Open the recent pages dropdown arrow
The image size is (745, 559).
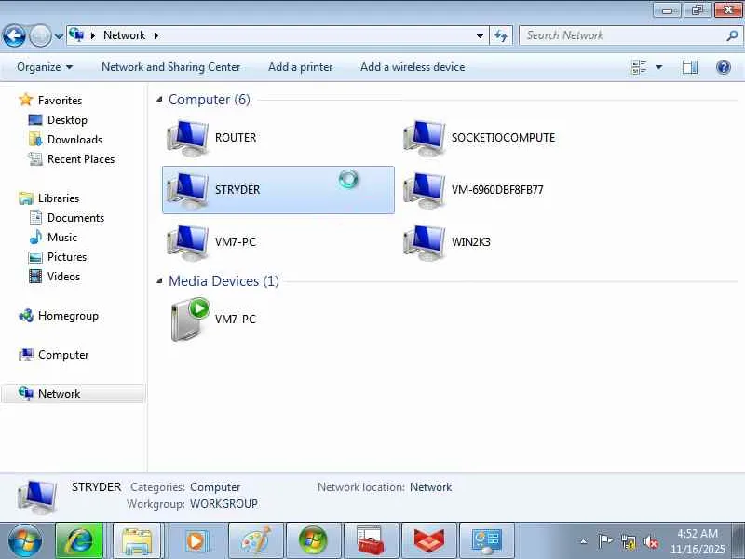pos(59,36)
